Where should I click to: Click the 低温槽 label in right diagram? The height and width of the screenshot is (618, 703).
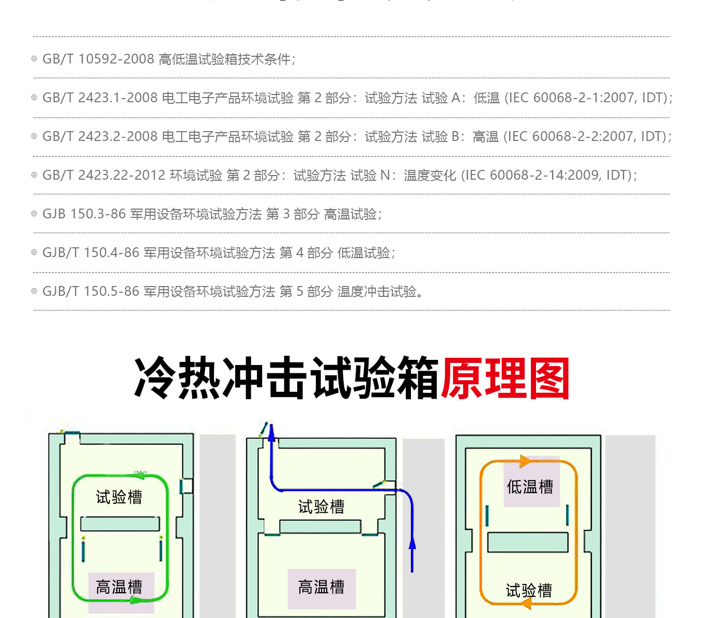(x=530, y=486)
